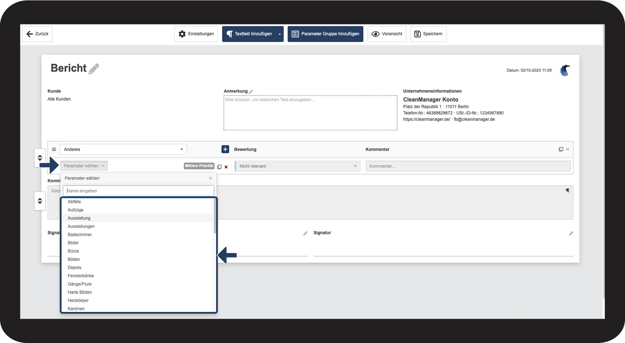
Task: Click the Parameter Gruppe hinzufügen button
Action: [325, 34]
